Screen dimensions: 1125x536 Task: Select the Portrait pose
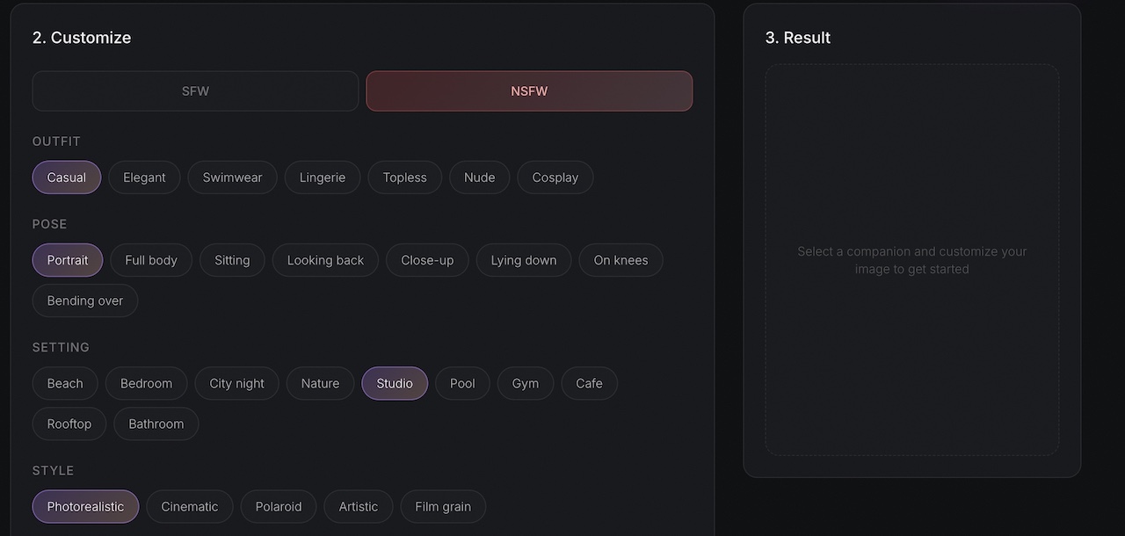pyautogui.click(x=68, y=260)
